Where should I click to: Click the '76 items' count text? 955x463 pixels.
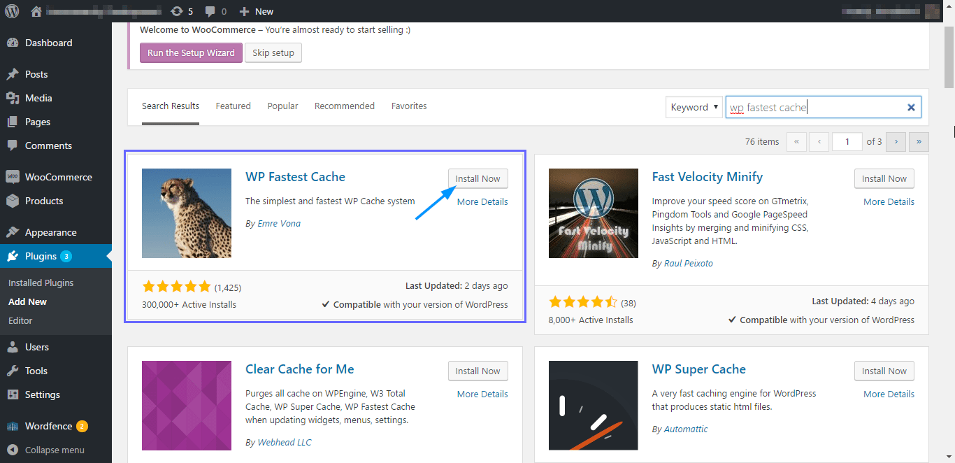point(762,141)
